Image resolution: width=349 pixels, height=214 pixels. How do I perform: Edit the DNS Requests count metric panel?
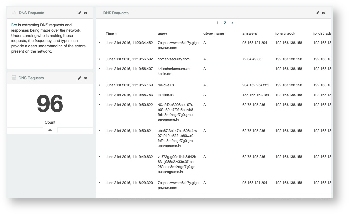[x=79, y=78]
